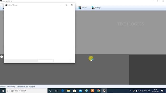The width and height of the screenshot is (166, 93).
Task: Open the Performance Tips link
Action: pyautogui.click(x=22, y=87)
